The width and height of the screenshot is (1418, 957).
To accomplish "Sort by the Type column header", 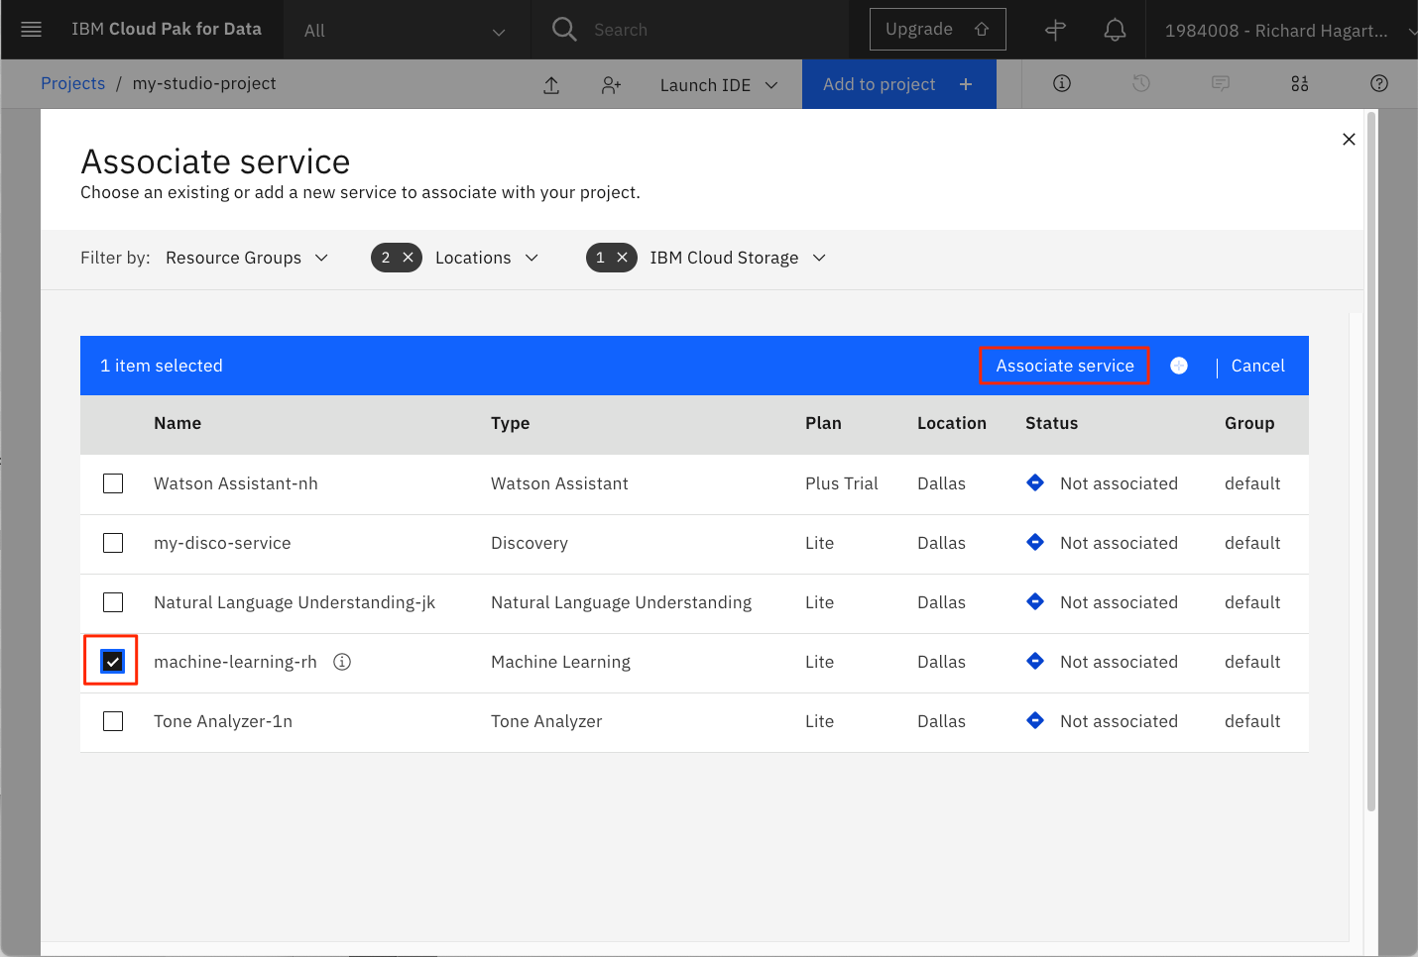I will [x=510, y=423].
